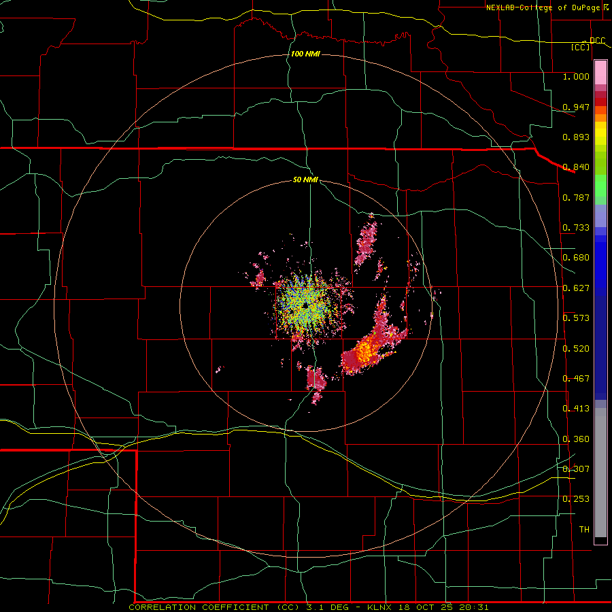The height and width of the screenshot is (612, 612).
Task: Click the 1.000 value on the color scale
Action: [576, 76]
